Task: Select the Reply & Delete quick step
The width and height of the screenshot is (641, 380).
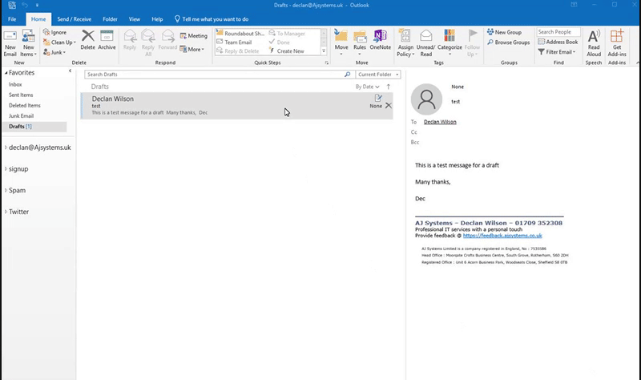Action: tap(237, 51)
